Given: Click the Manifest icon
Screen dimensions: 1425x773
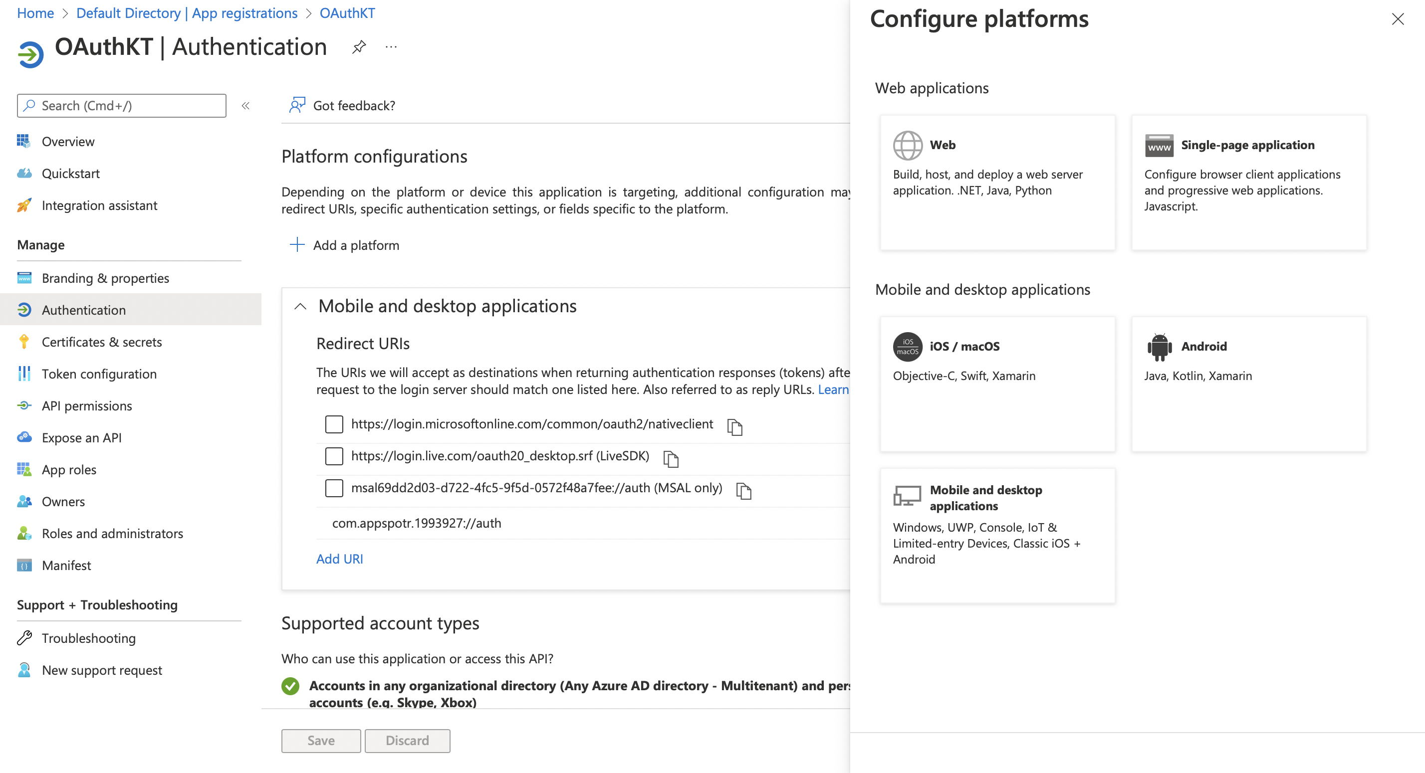Looking at the screenshot, I should tap(24, 566).
